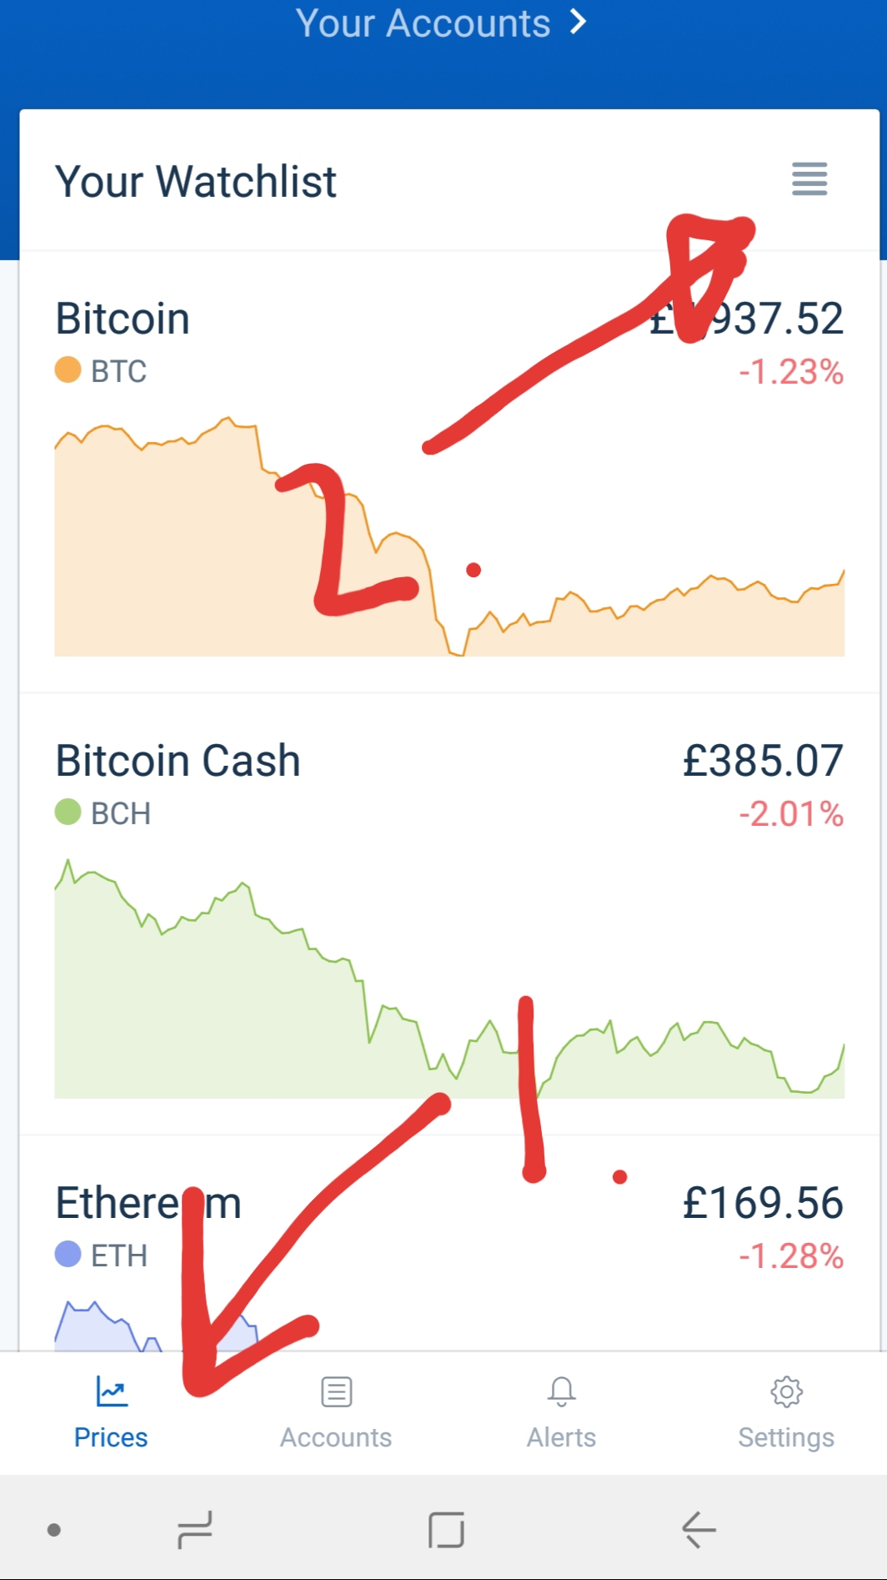Tap the Bitcoin -1.23% change value
The height and width of the screenshot is (1580, 887).
click(791, 372)
